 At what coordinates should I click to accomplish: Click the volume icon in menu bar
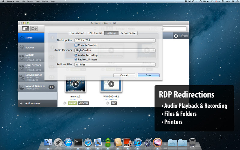click(208, 1)
